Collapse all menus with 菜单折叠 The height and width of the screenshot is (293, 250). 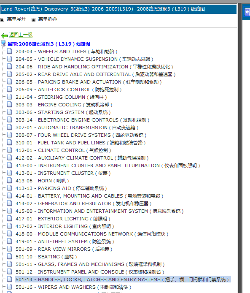click(47, 19)
